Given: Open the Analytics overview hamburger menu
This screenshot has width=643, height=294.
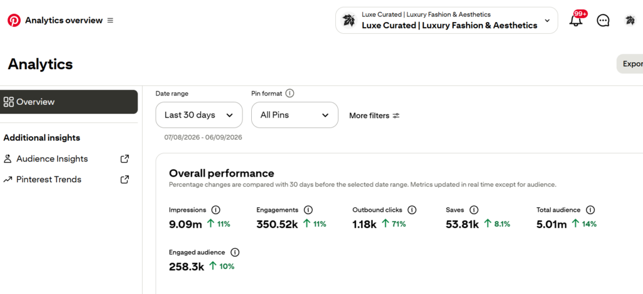Looking at the screenshot, I should click(x=111, y=20).
